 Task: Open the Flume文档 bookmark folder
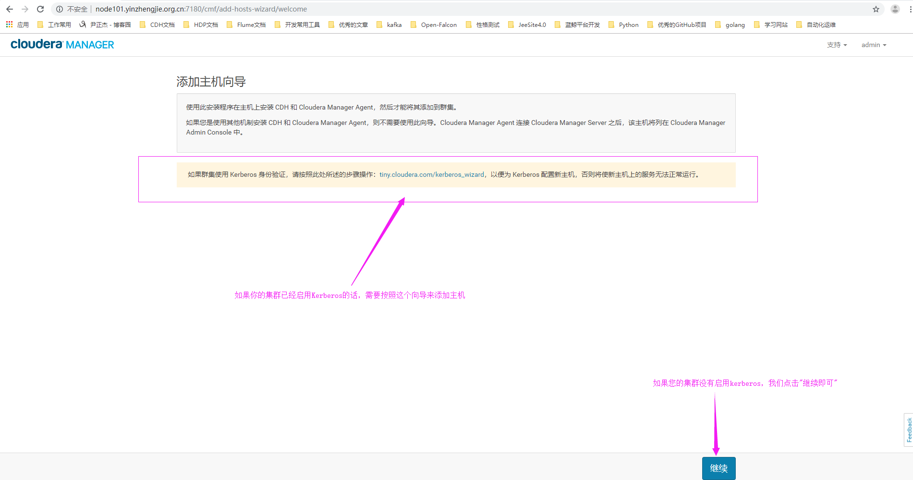click(246, 25)
